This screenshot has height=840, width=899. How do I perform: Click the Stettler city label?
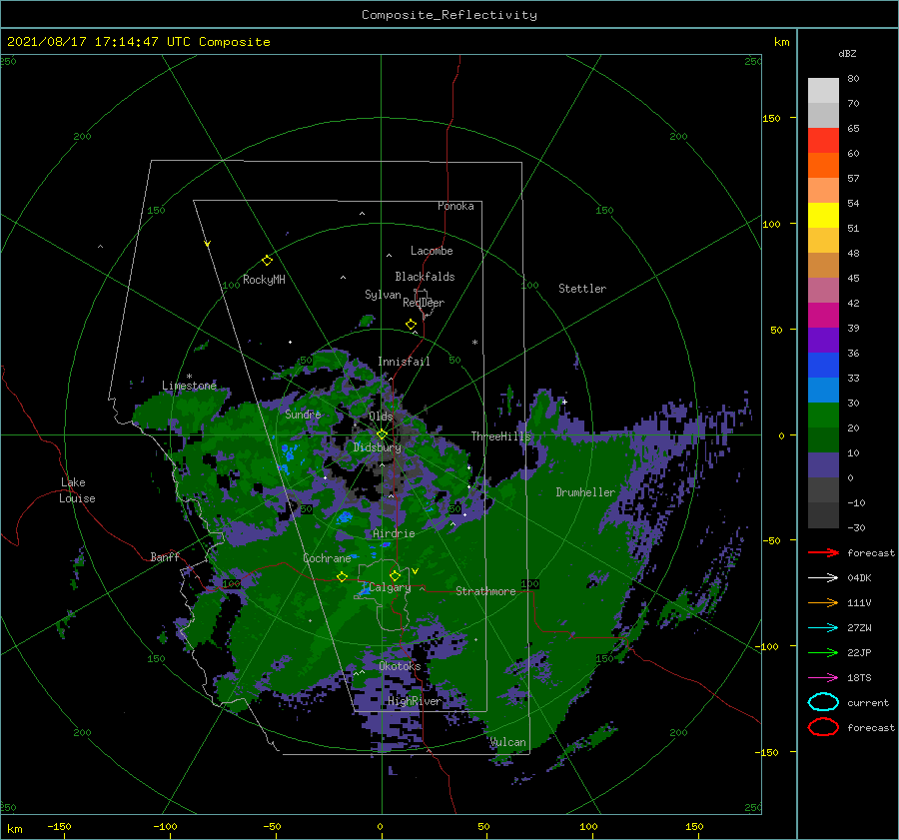tap(582, 289)
